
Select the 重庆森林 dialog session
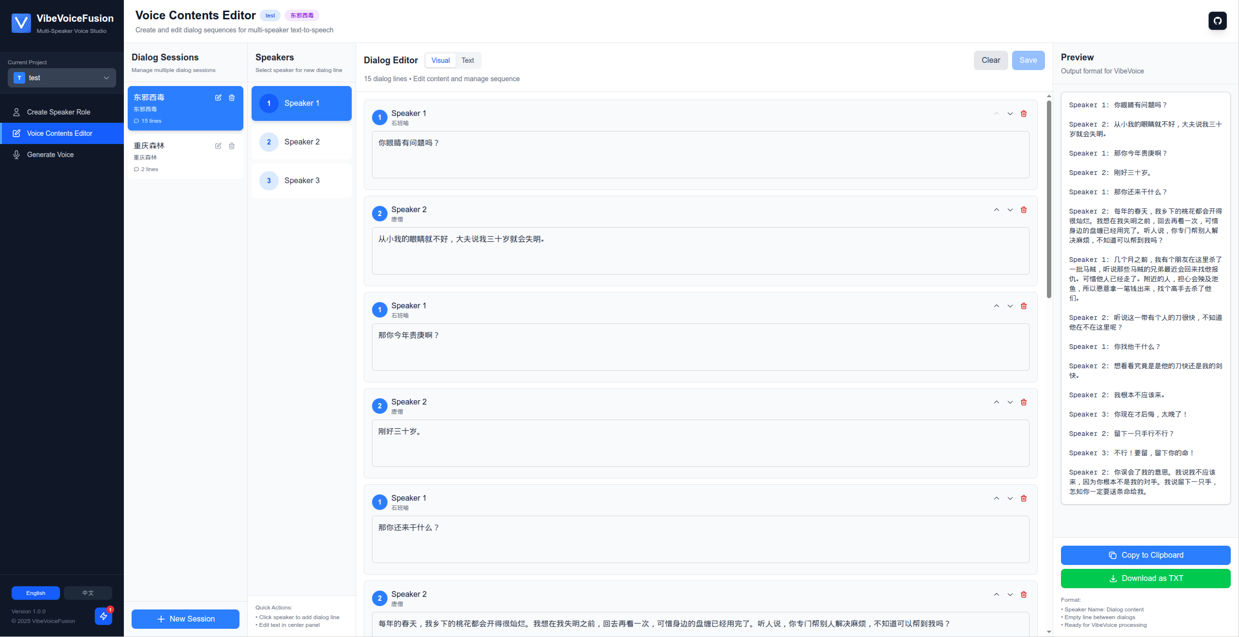[185, 157]
